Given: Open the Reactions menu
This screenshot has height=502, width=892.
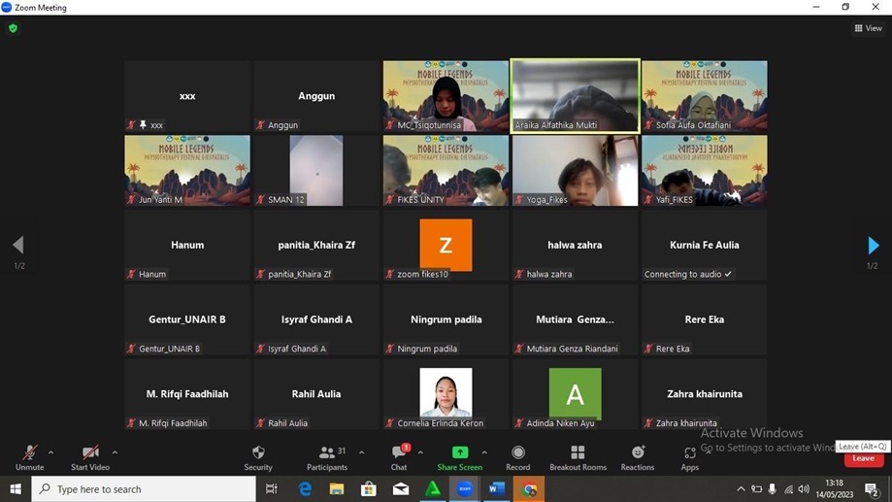Looking at the screenshot, I should coord(638,457).
